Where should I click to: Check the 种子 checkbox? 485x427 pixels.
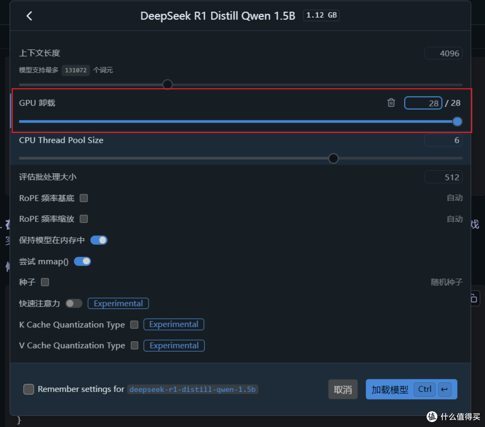click(x=45, y=282)
